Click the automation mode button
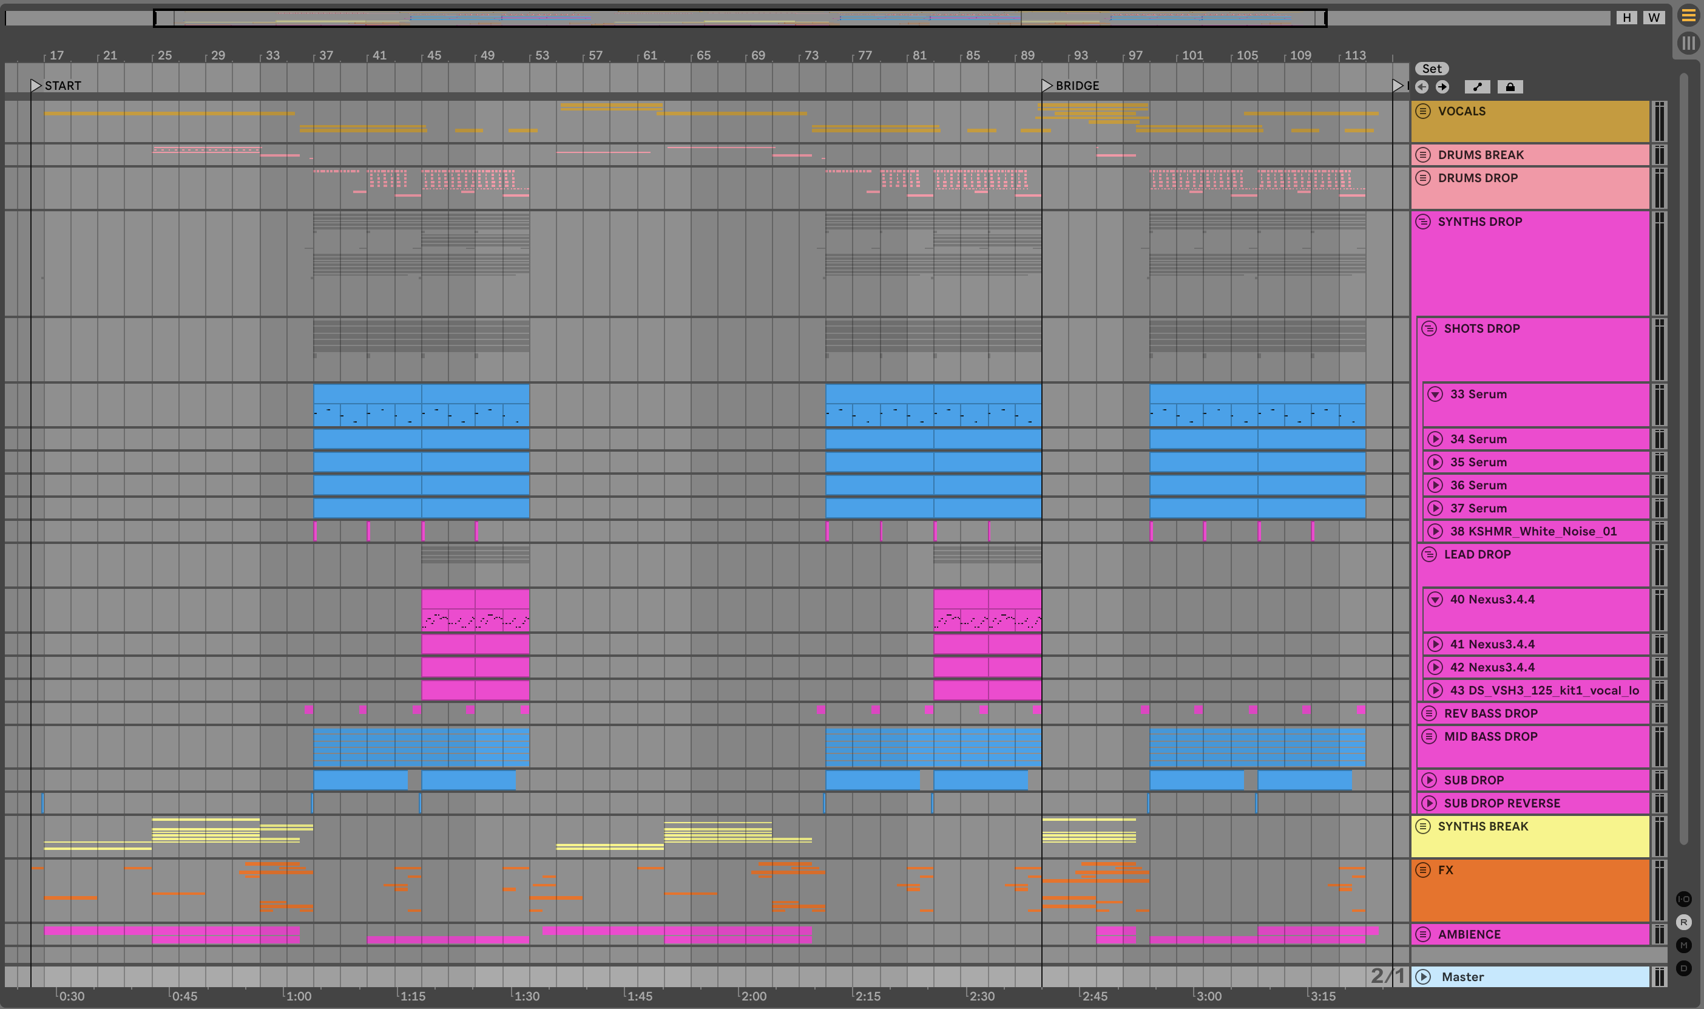 pos(1477,87)
